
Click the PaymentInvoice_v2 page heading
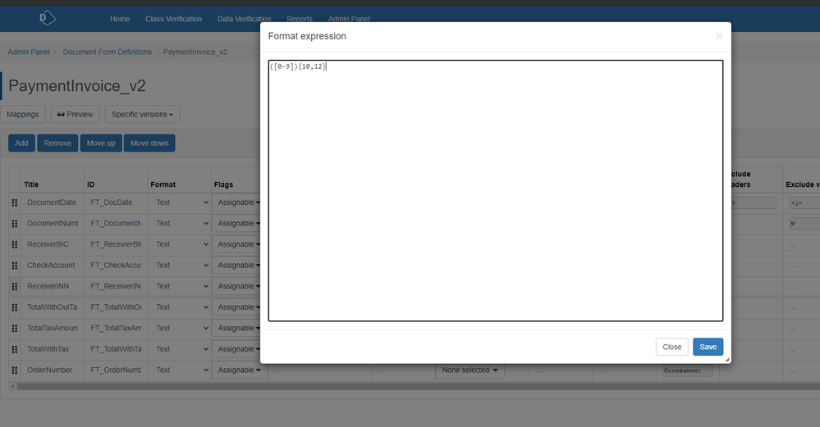point(77,85)
